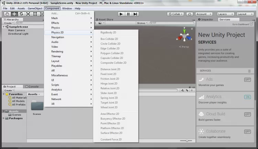Click the search by label icon
This screenshot has height=149, width=258.
[187, 90]
